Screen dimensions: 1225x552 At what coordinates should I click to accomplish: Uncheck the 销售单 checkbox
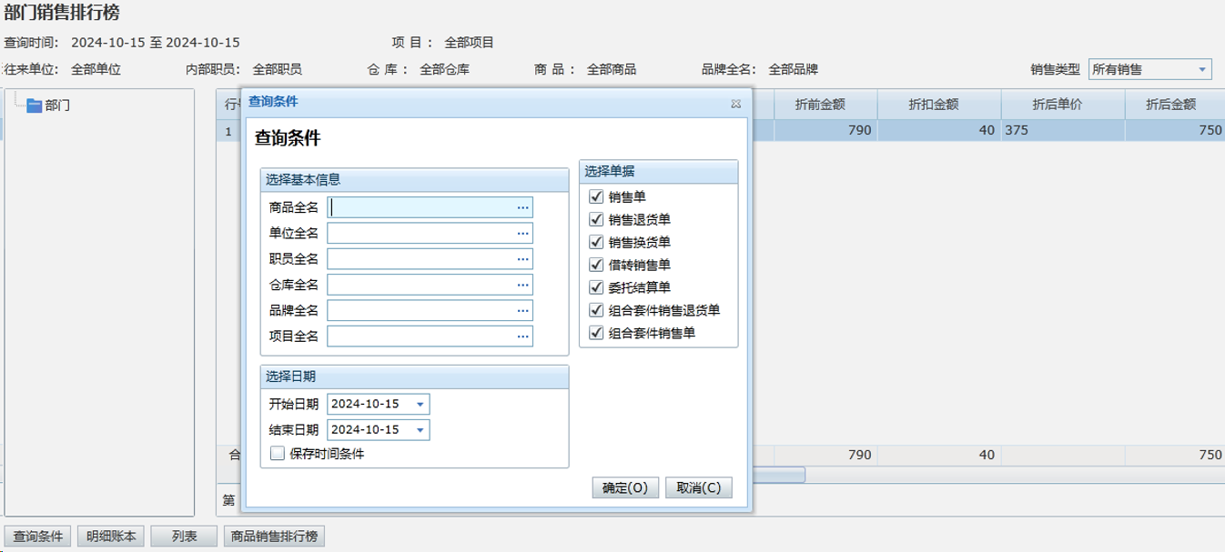pos(597,196)
